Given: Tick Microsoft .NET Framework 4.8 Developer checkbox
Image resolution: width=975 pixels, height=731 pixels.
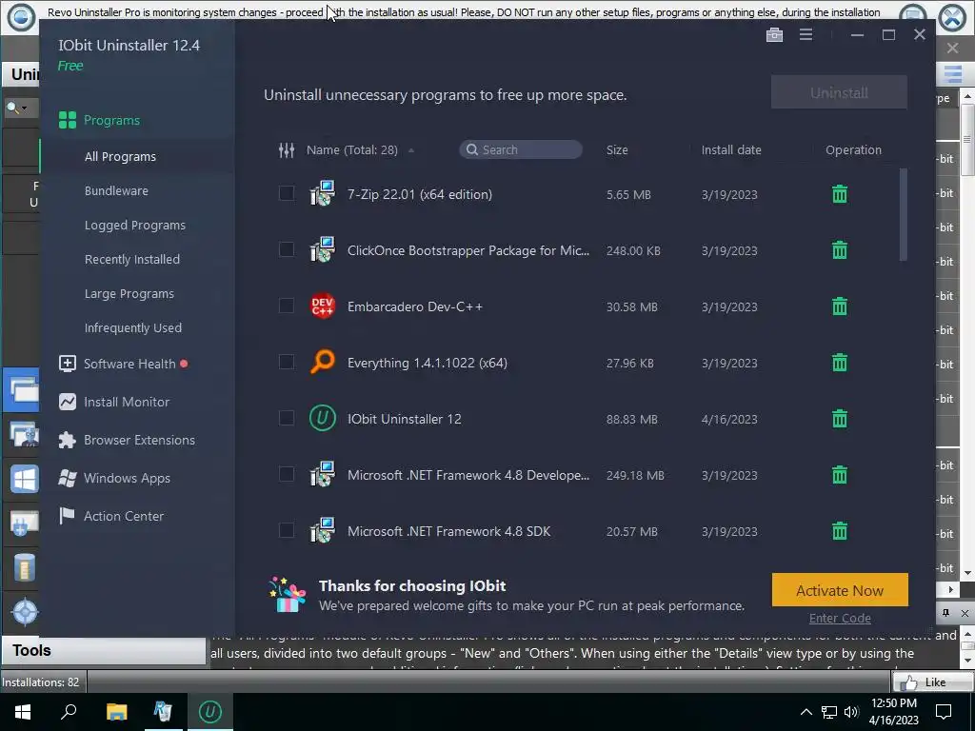Looking at the screenshot, I should click(286, 474).
